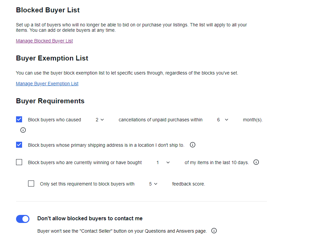Check 'Block buyers who are currently winning' box
310x244 pixels.
point(19,162)
